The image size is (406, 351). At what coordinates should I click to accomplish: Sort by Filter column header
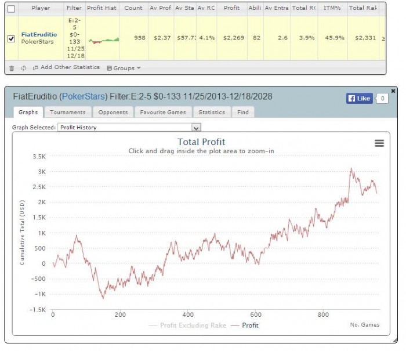point(74,8)
